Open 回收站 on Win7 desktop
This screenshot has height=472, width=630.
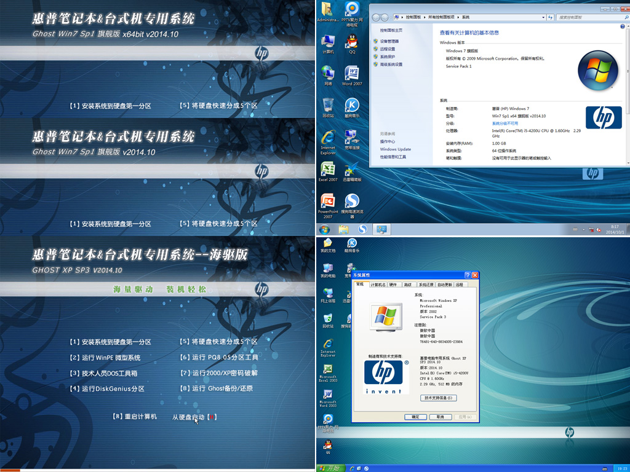[328, 108]
